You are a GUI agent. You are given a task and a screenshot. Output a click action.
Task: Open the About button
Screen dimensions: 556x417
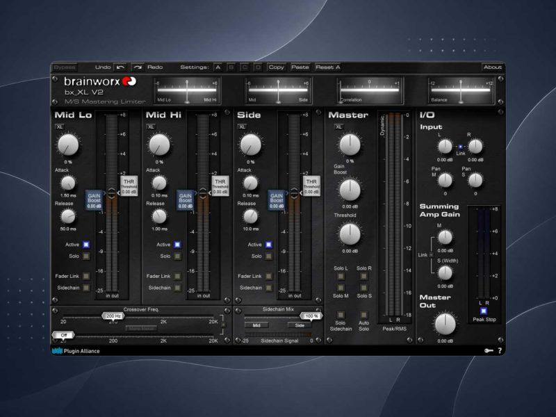click(x=493, y=67)
